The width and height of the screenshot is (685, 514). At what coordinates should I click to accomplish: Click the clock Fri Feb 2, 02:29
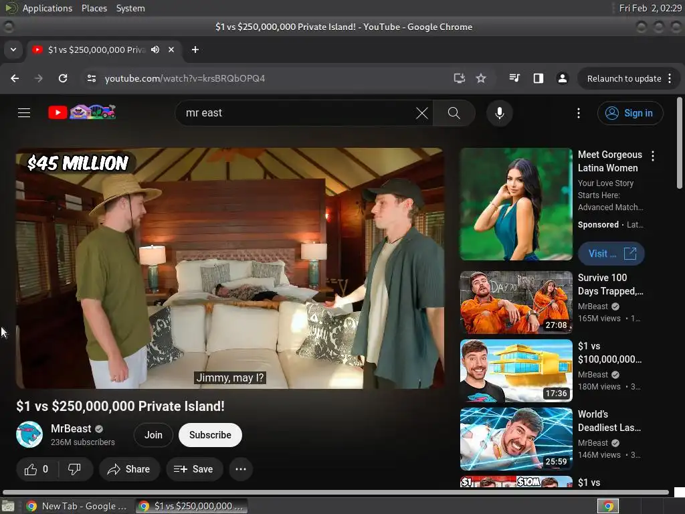(650, 8)
